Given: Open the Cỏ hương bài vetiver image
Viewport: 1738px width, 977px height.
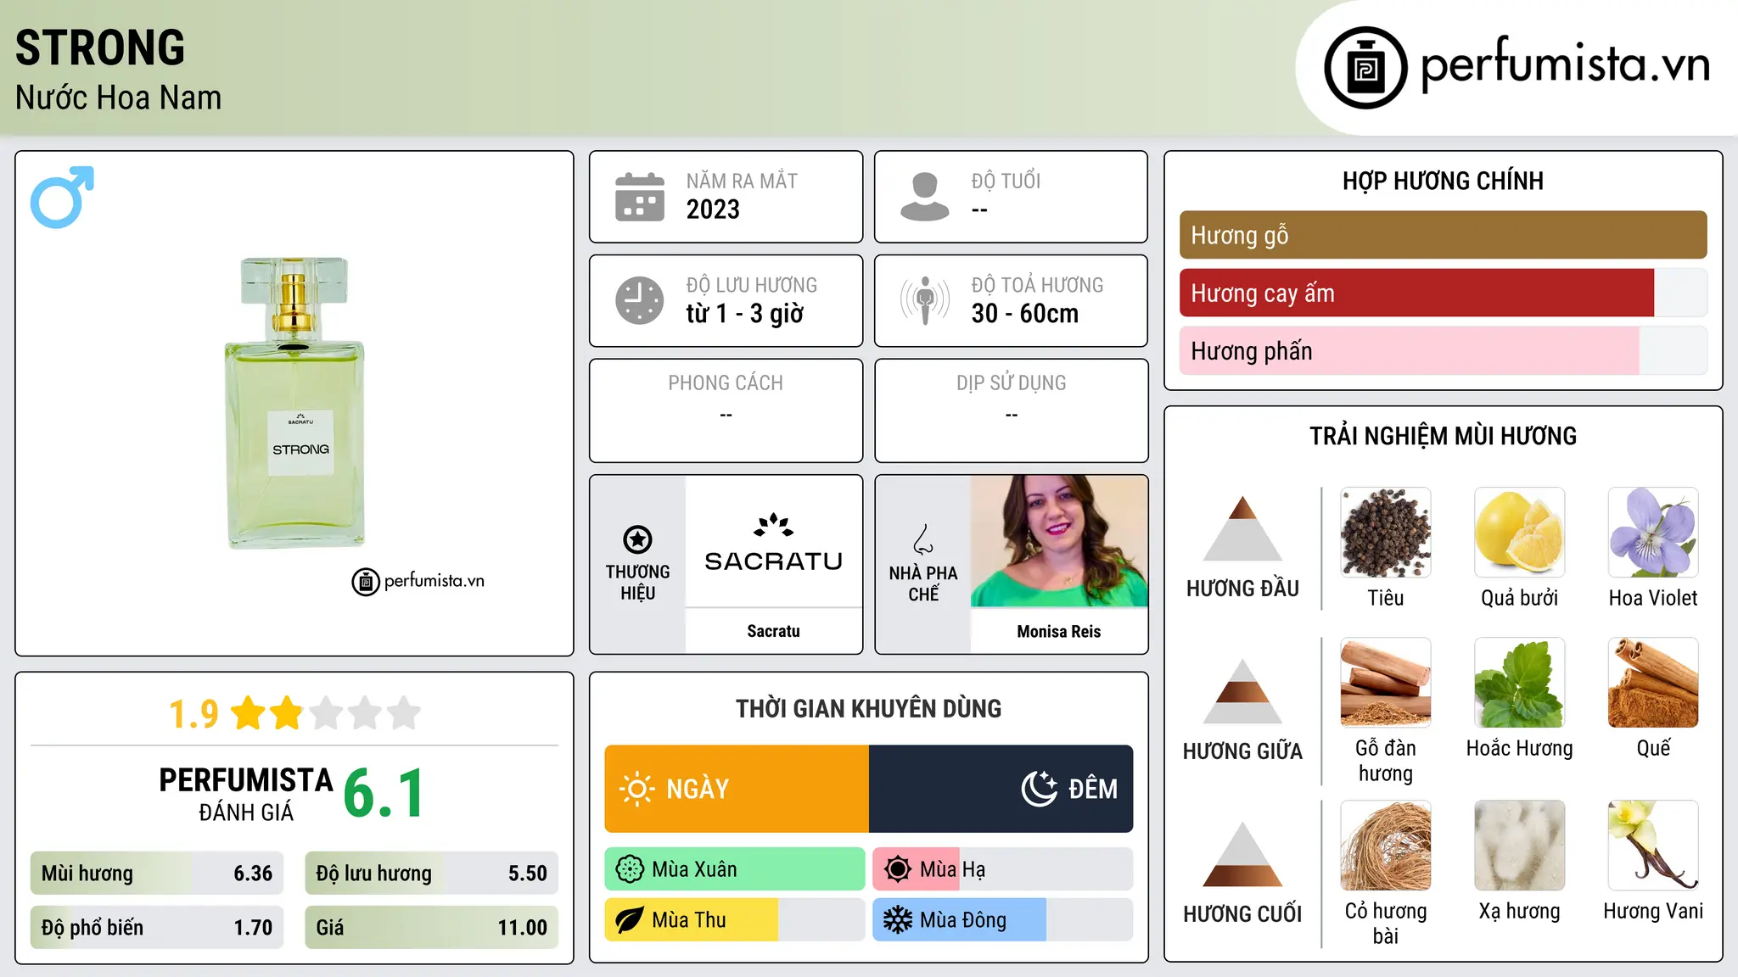Looking at the screenshot, I should click(1386, 846).
